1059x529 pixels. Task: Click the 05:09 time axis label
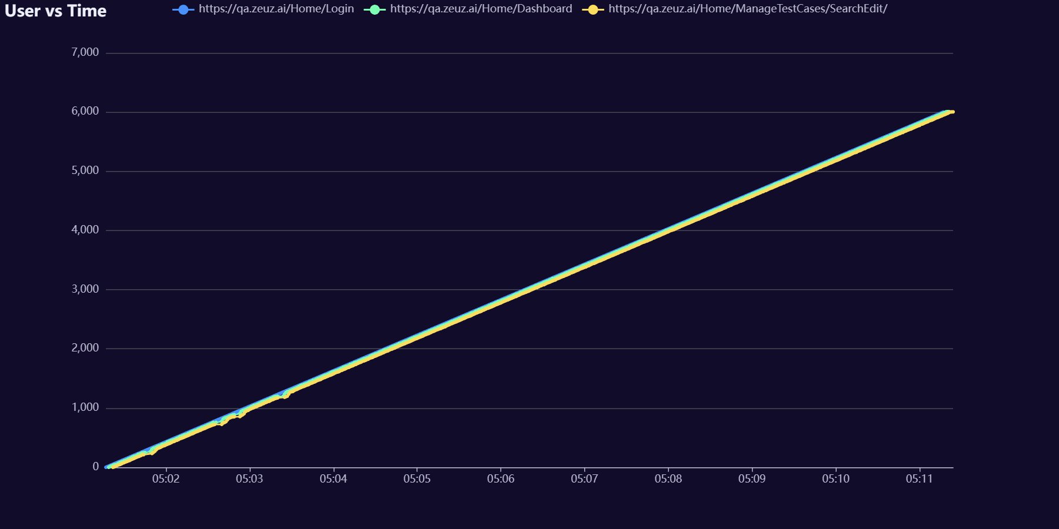[x=752, y=479]
